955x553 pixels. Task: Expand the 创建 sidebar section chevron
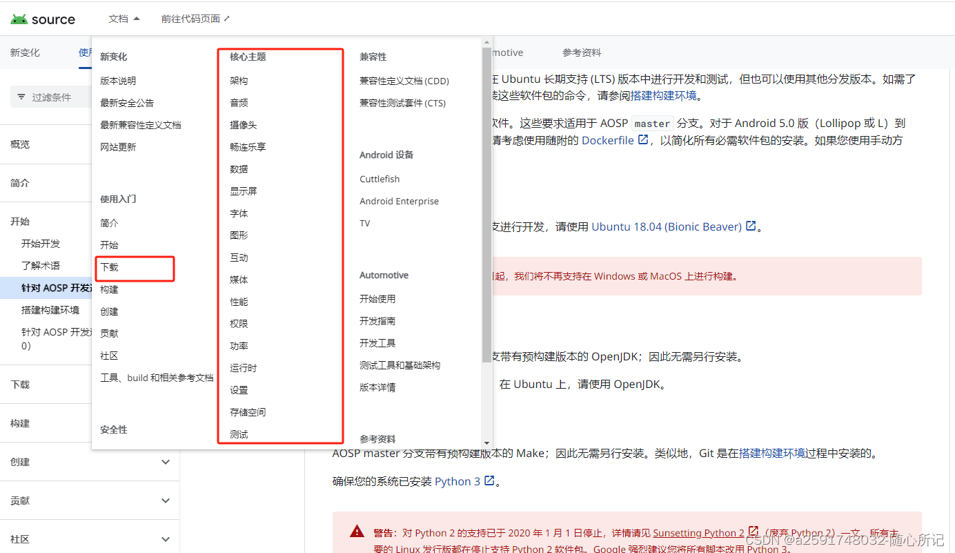tap(166, 462)
